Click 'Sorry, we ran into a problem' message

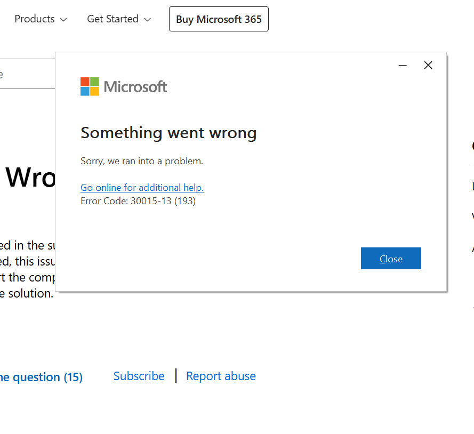tap(142, 161)
